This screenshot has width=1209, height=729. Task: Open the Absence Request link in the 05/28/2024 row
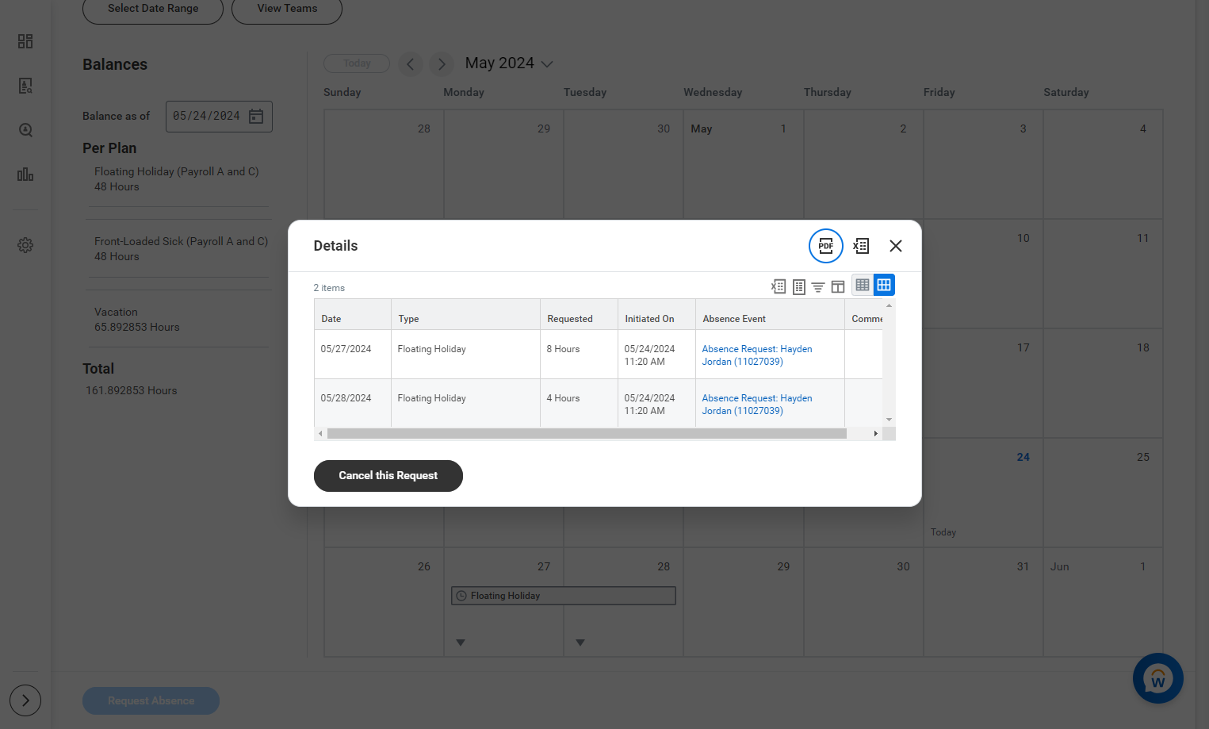[757, 405]
